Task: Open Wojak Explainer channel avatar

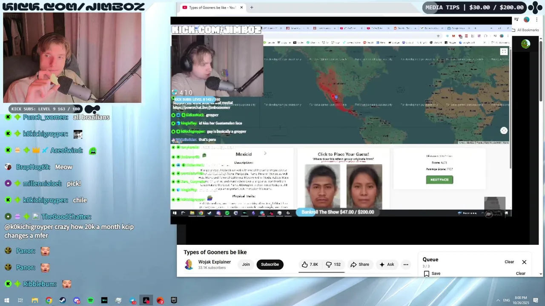Action: [189, 264]
